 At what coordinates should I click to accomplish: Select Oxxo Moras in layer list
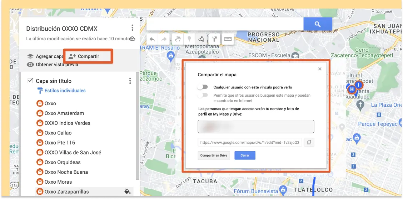point(58,182)
